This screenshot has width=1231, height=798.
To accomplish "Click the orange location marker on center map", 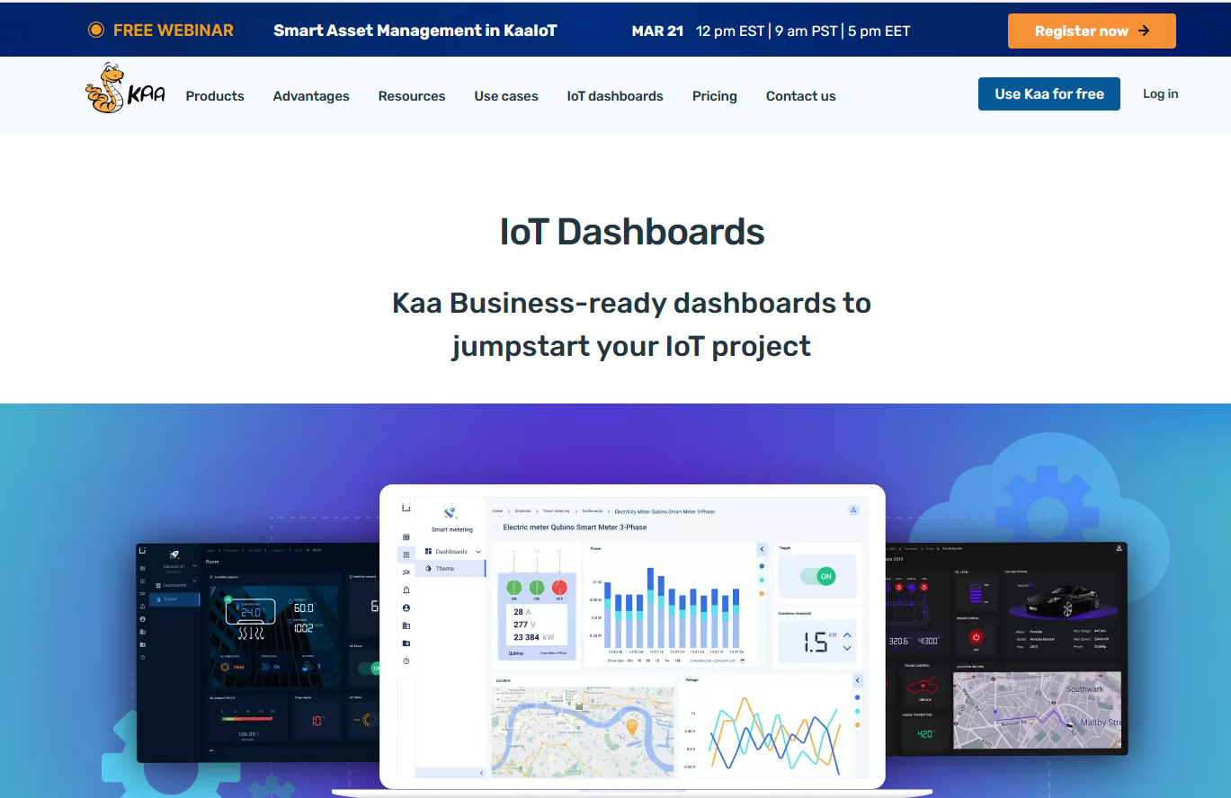I will click(x=631, y=726).
